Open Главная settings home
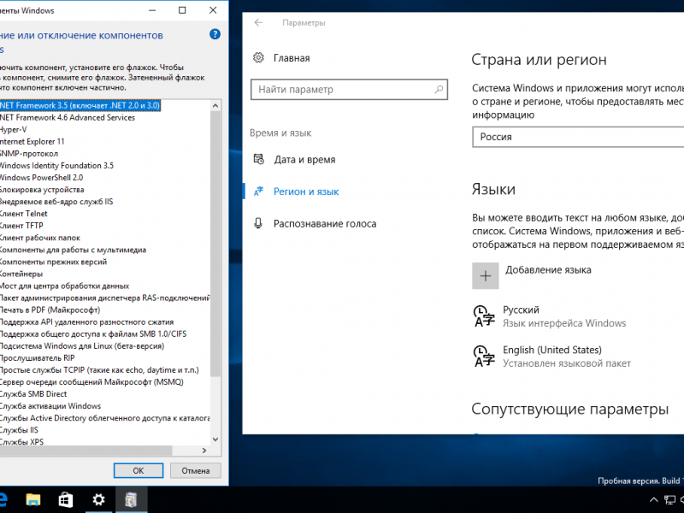The image size is (684, 513). [292, 58]
